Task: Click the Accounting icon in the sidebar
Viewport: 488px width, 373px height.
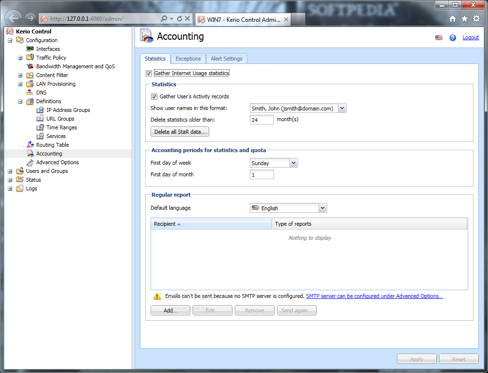Action: 30,154
